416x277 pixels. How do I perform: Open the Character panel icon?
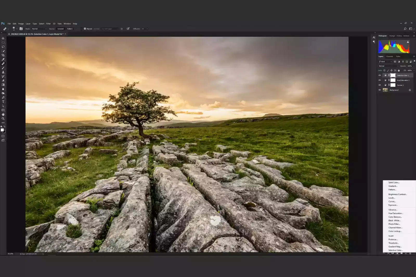pyautogui.click(x=374, y=37)
